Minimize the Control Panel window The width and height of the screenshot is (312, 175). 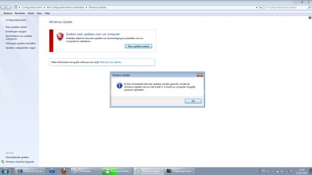[x=296, y=2]
